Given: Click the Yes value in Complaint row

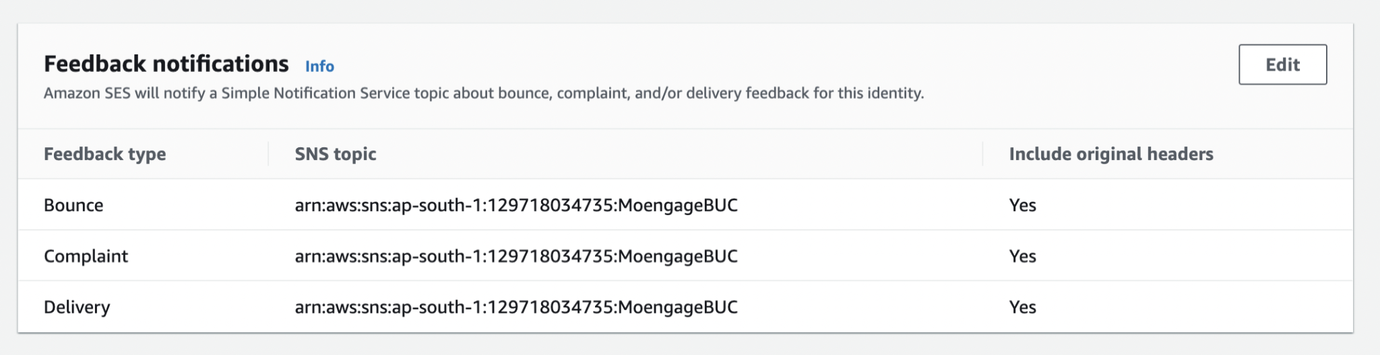Looking at the screenshot, I should 1022,256.
